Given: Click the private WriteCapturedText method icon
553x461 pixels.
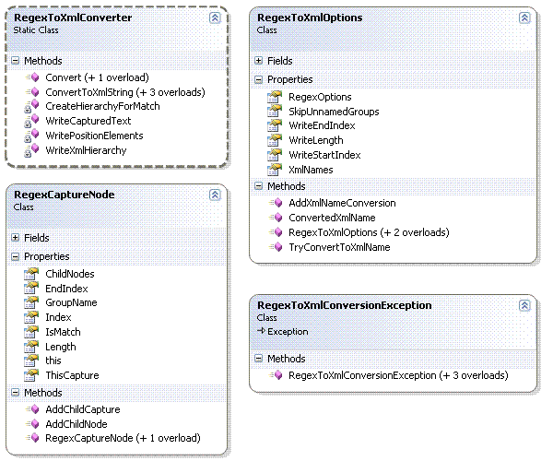Looking at the screenshot, I should [x=31, y=121].
